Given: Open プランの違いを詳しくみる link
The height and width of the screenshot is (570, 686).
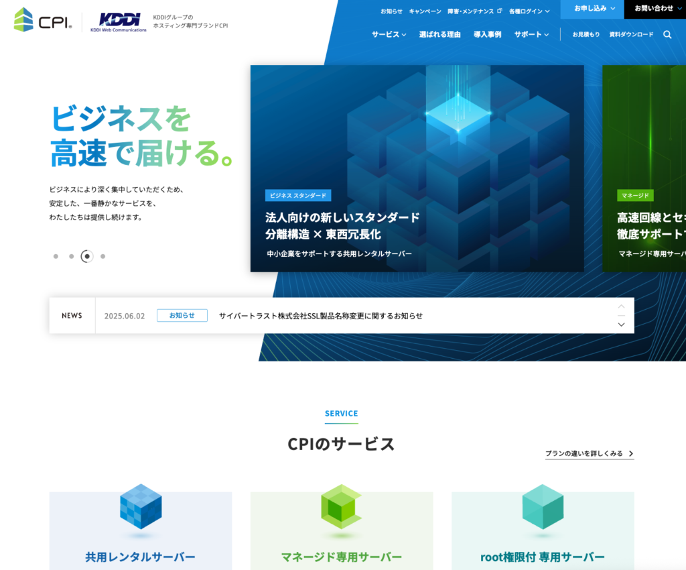Looking at the screenshot, I should pos(589,454).
